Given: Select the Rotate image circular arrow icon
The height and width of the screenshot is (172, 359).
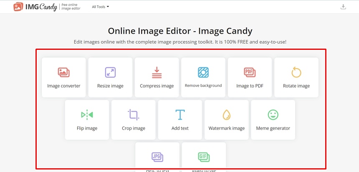Looking at the screenshot, I should click(296, 72).
